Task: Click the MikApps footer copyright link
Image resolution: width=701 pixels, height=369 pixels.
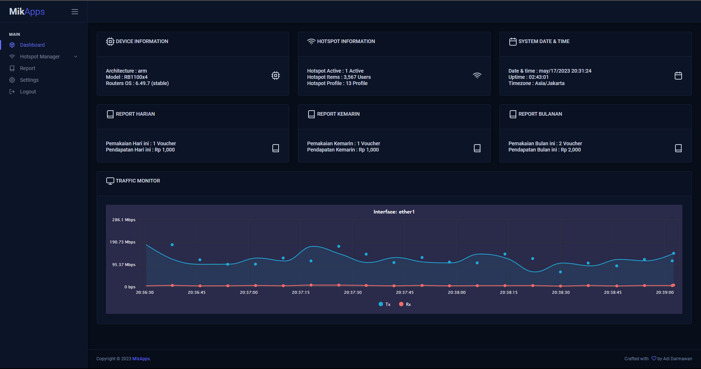Action: pos(141,359)
